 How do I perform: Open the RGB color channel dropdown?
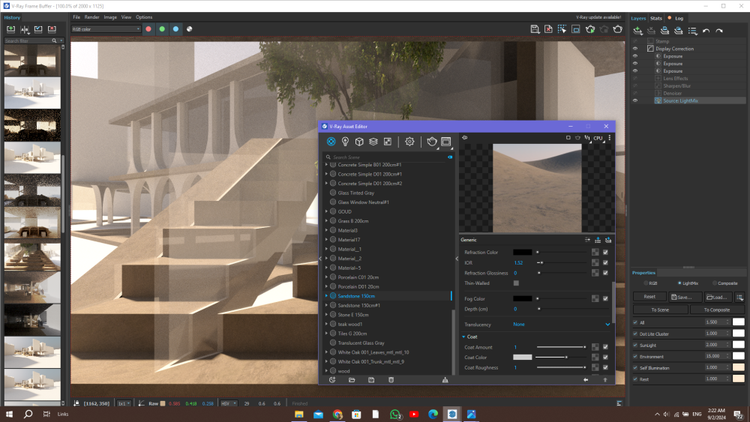coord(106,29)
